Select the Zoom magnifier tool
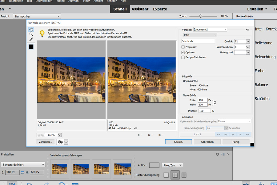The height and width of the screenshot is (185, 277). coord(31,35)
